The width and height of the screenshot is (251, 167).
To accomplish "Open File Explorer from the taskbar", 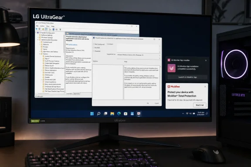I will click(x=112, y=114).
